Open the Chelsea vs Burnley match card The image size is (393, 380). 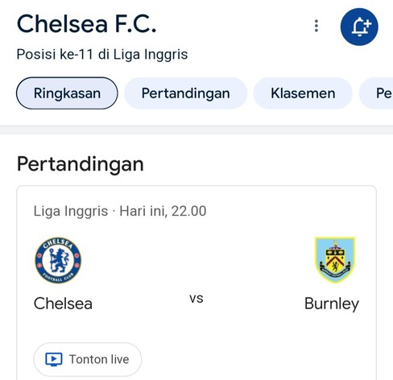point(196,283)
